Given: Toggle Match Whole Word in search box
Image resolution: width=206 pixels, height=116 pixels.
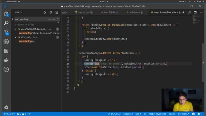Looking at the screenshot, I should coord(53,19).
